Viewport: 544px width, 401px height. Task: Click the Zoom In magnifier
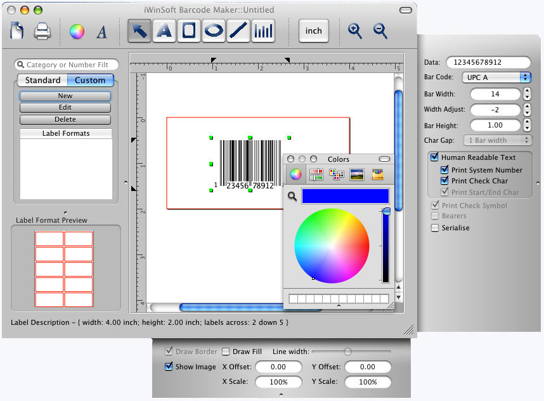click(x=355, y=31)
